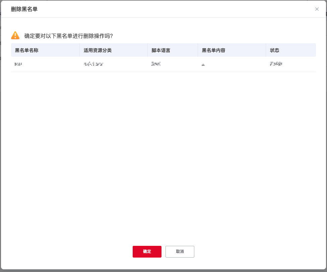Click the row's 脚本语言 cell value
327x272 pixels.
156,64
